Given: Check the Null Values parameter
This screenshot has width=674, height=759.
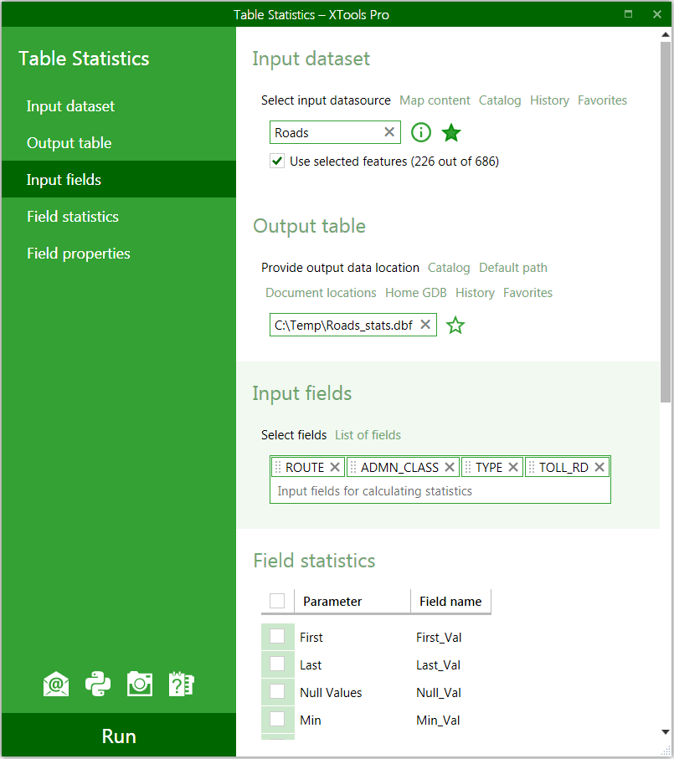Looking at the screenshot, I should pyautogui.click(x=277, y=691).
